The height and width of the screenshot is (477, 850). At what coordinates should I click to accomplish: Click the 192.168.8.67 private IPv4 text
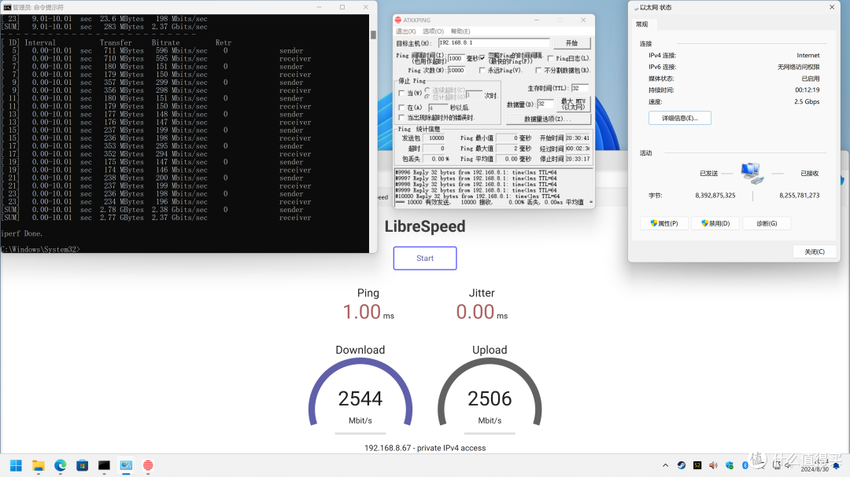[425, 448]
